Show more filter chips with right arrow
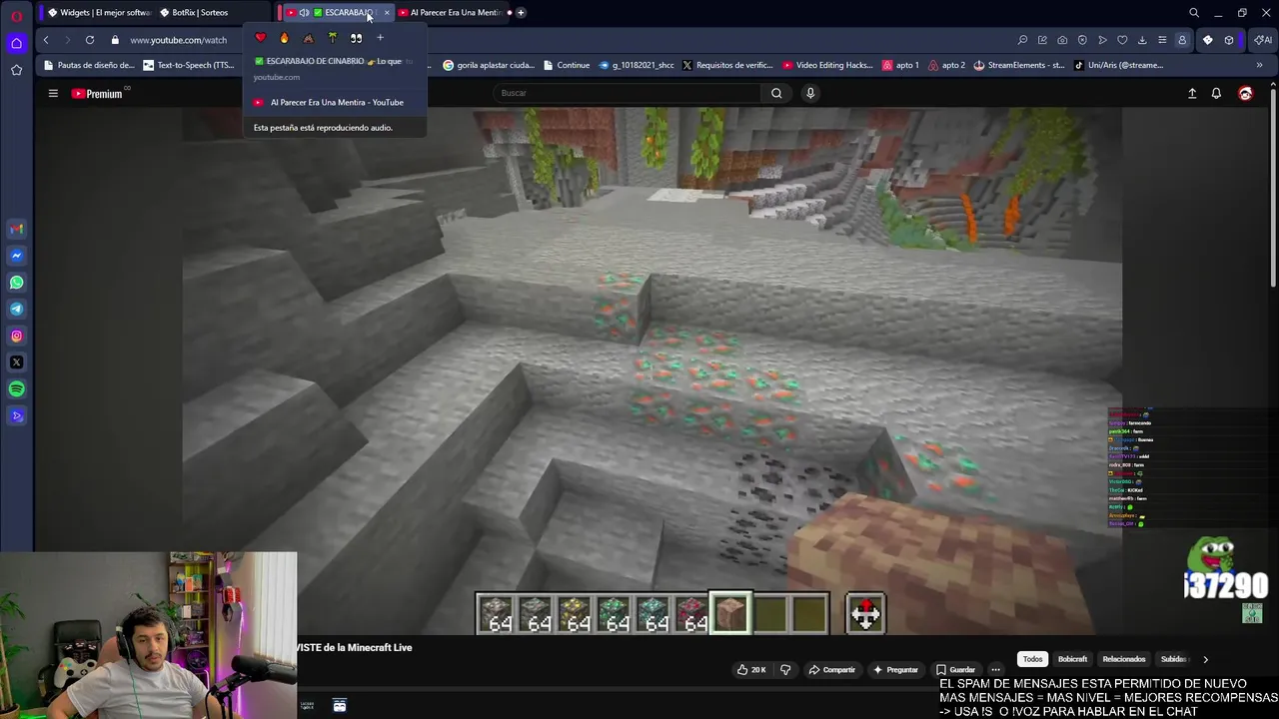Viewport: 1279px width, 719px height. [x=1205, y=659]
